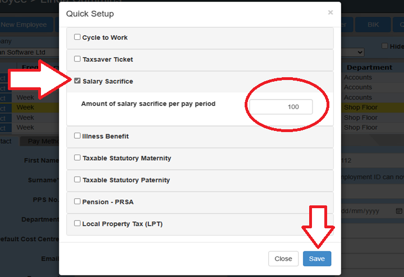Uncheck the Salary Sacrifice checkbox

click(x=77, y=81)
